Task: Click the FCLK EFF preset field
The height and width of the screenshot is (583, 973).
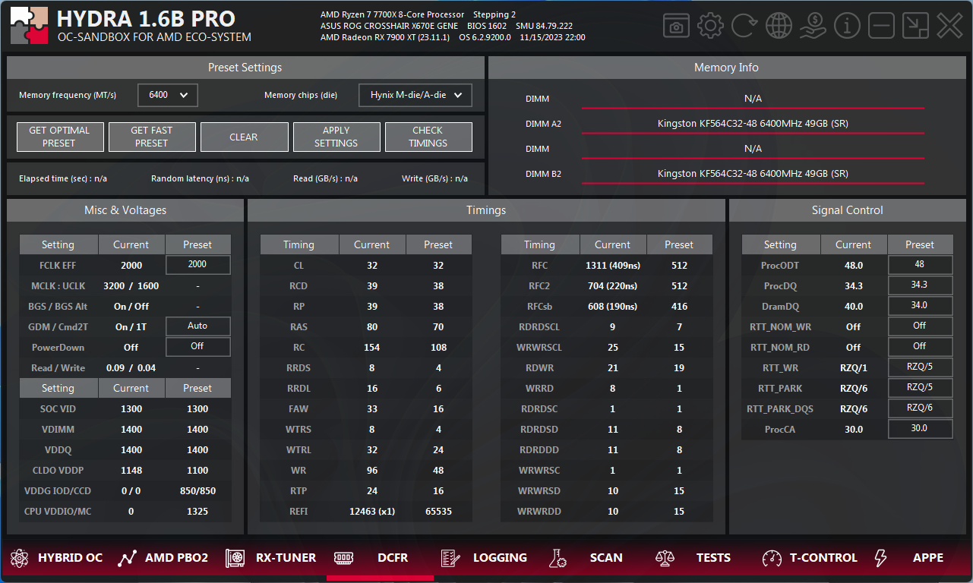Action: [x=197, y=265]
